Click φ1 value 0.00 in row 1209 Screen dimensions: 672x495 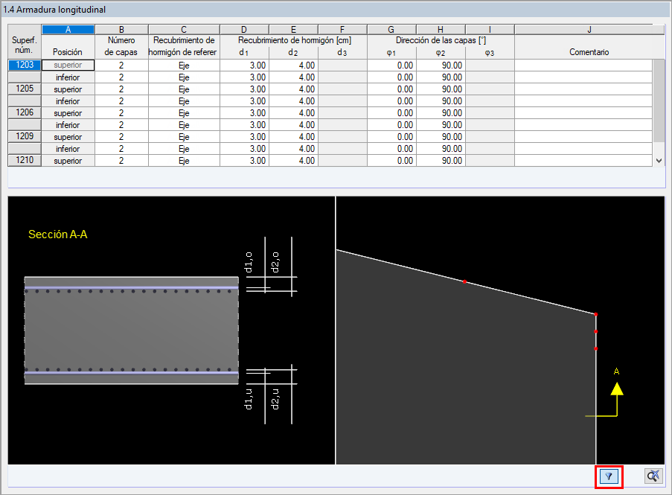391,137
